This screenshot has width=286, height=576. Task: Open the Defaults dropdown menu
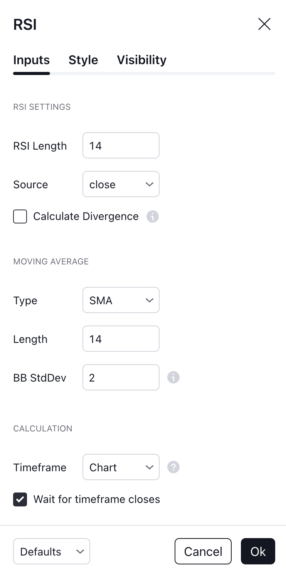tap(52, 551)
